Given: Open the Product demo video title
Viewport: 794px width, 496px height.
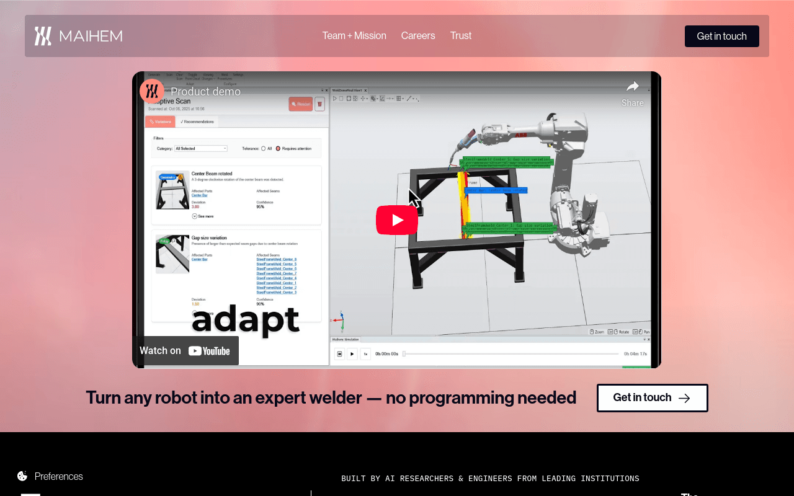Looking at the screenshot, I should [206, 92].
